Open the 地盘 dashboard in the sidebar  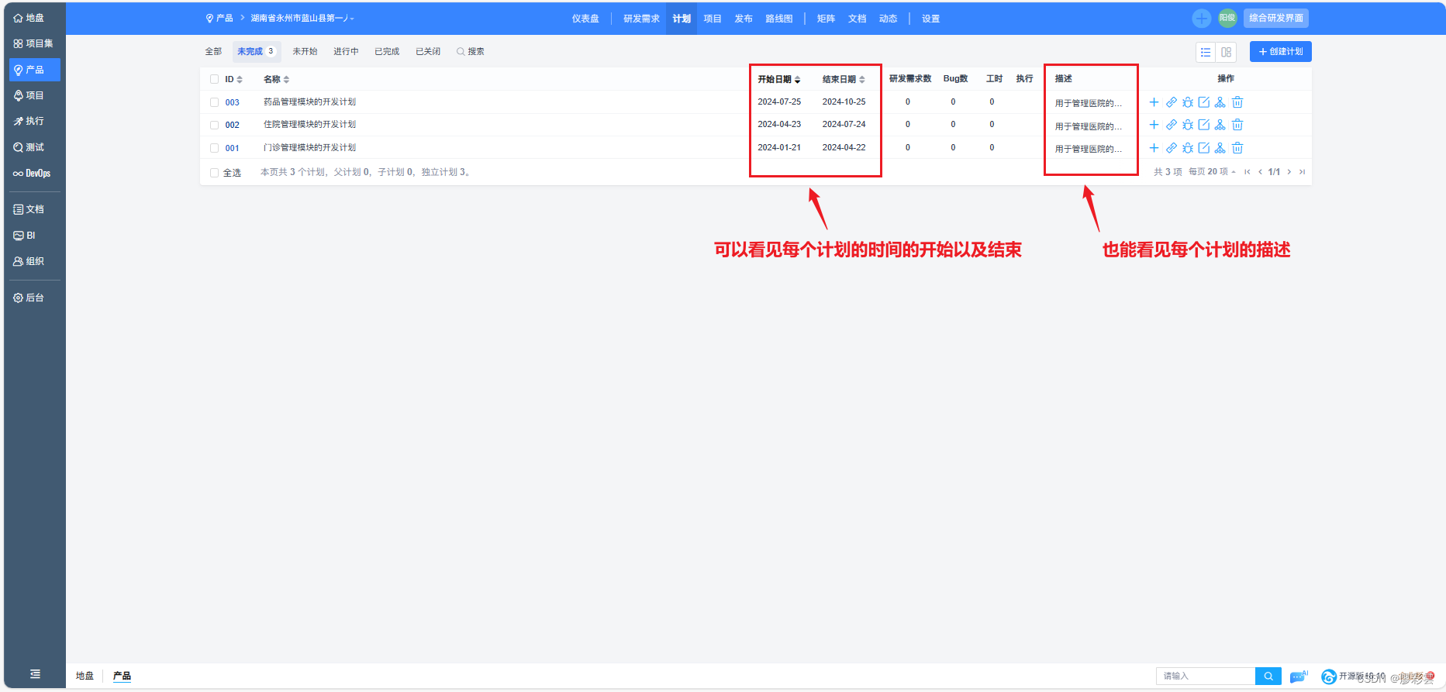[29, 18]
